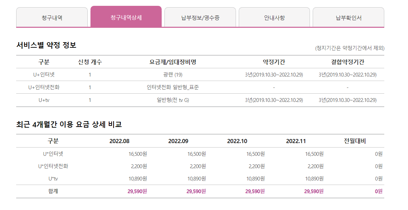Select the 2022.11 month column header
The image size is (408, 210).
point(296,141)
